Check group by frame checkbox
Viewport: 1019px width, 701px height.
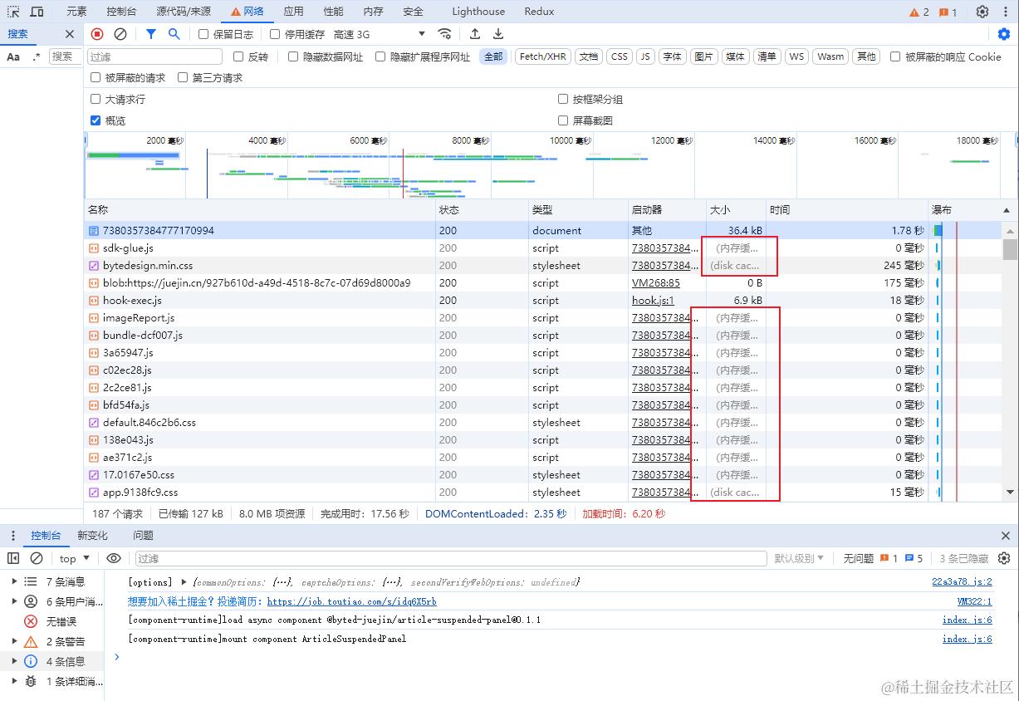[563, 99]
